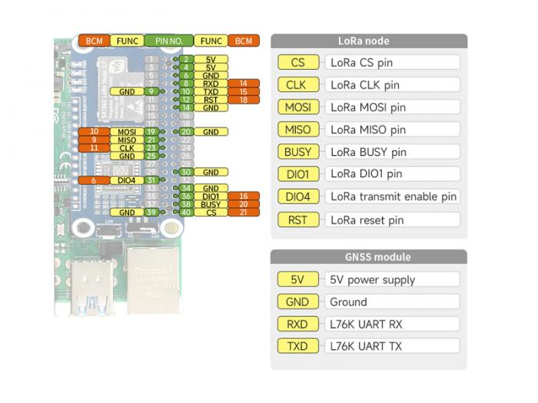
Task: Click the GND label beside pin 9
Action: 127,91
